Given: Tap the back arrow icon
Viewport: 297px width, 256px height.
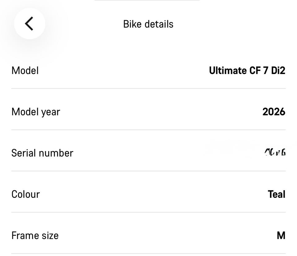Looking at the screenshot, I should pos(29,24).
